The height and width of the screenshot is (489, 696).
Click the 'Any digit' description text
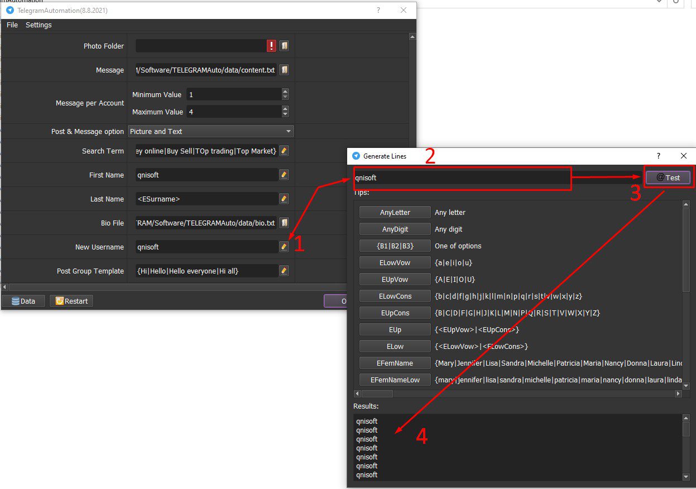coord(448,229)
